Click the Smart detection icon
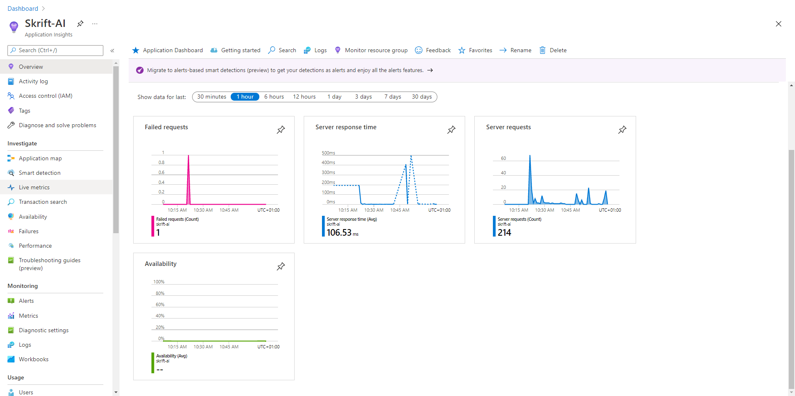The image size is (795, 396). coord(11,173)
